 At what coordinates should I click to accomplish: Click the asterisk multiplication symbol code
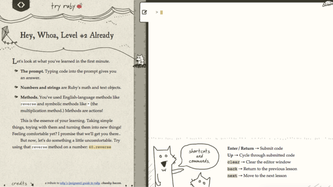click(88, 104)
